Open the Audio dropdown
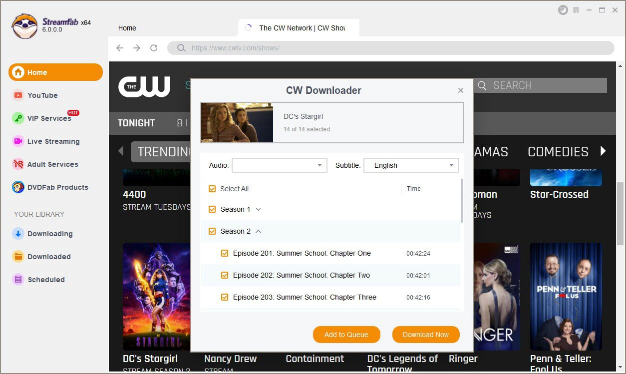Screen dimensions: 626x374 pos(280,165)
